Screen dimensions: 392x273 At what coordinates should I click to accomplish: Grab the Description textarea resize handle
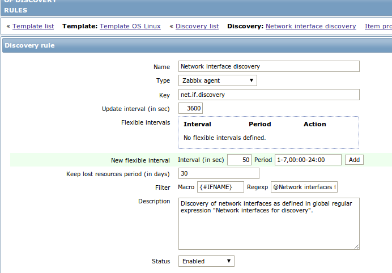point(357,247)
